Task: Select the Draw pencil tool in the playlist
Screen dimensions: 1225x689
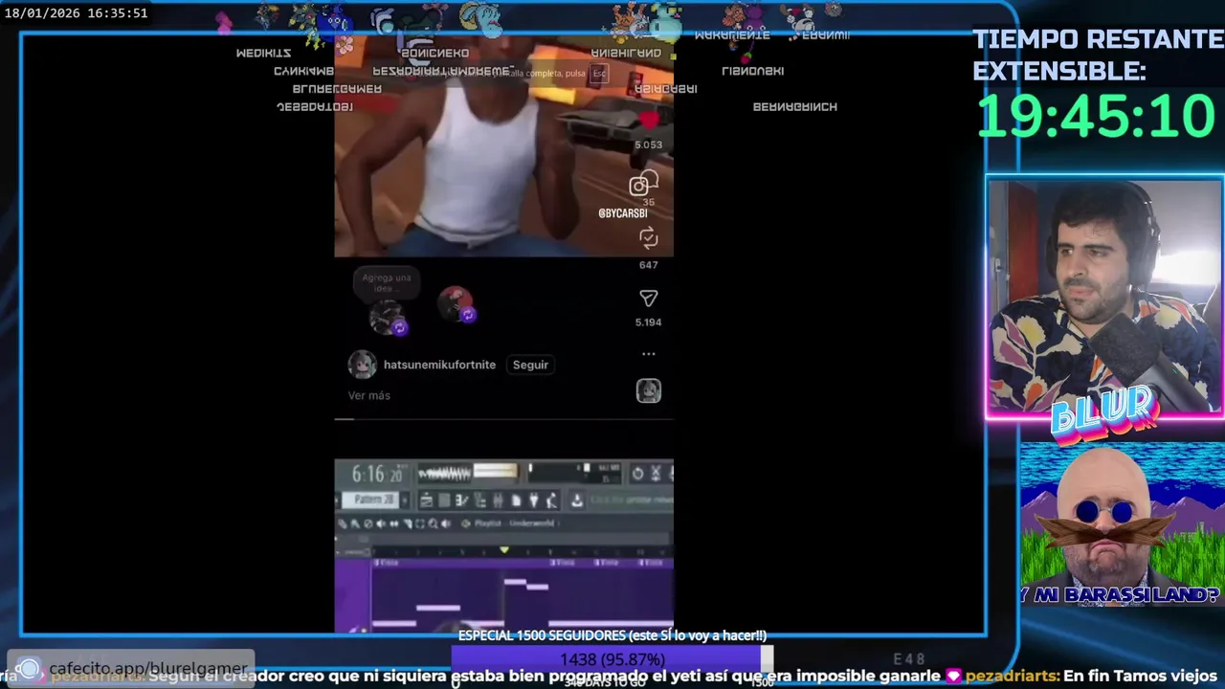Action: tap(343, 523)
